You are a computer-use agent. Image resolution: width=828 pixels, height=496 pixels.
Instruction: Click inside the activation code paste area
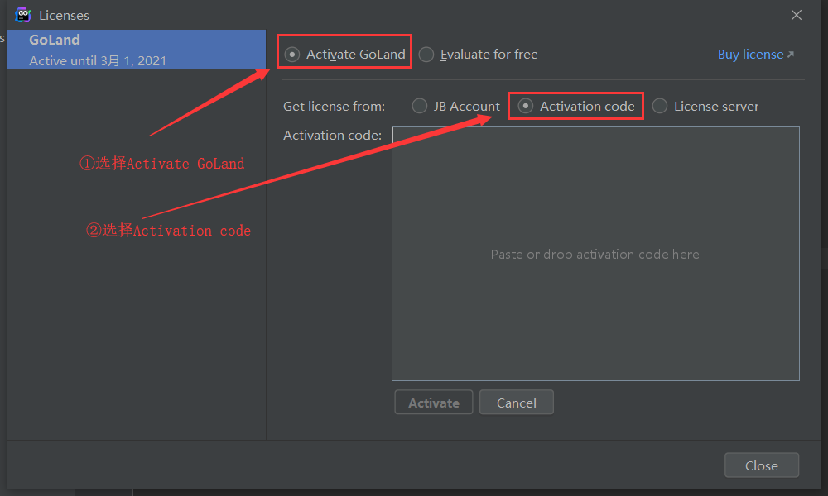click(595, 254)
